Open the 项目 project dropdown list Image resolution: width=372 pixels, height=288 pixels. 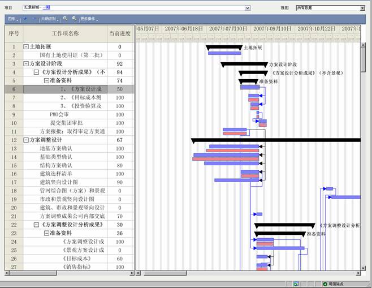click(x=247, y=8)
